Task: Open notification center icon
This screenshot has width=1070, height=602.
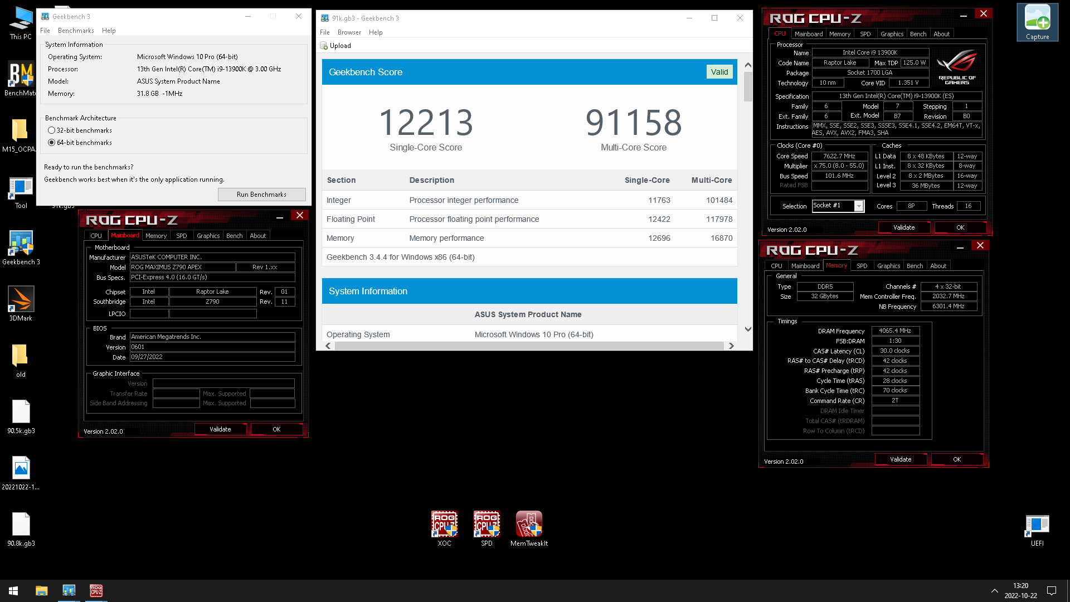Action: (x=1052, y=591)
